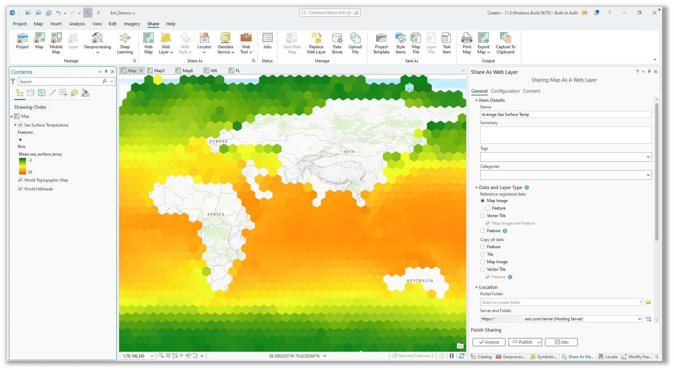Screen dimensions: 674x370
Task: Collapse the Item Details section
Action: [477, 100]
